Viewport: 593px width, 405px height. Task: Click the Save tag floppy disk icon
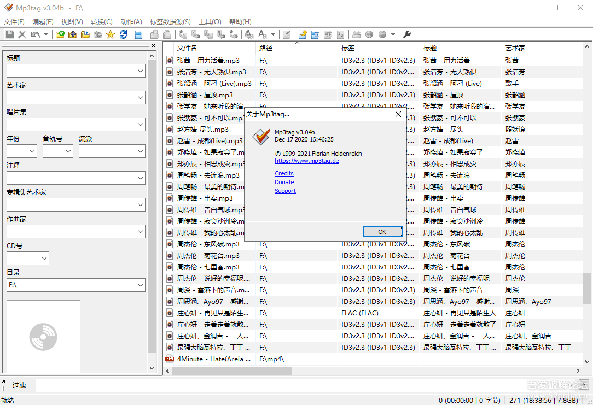coord(10,34)
